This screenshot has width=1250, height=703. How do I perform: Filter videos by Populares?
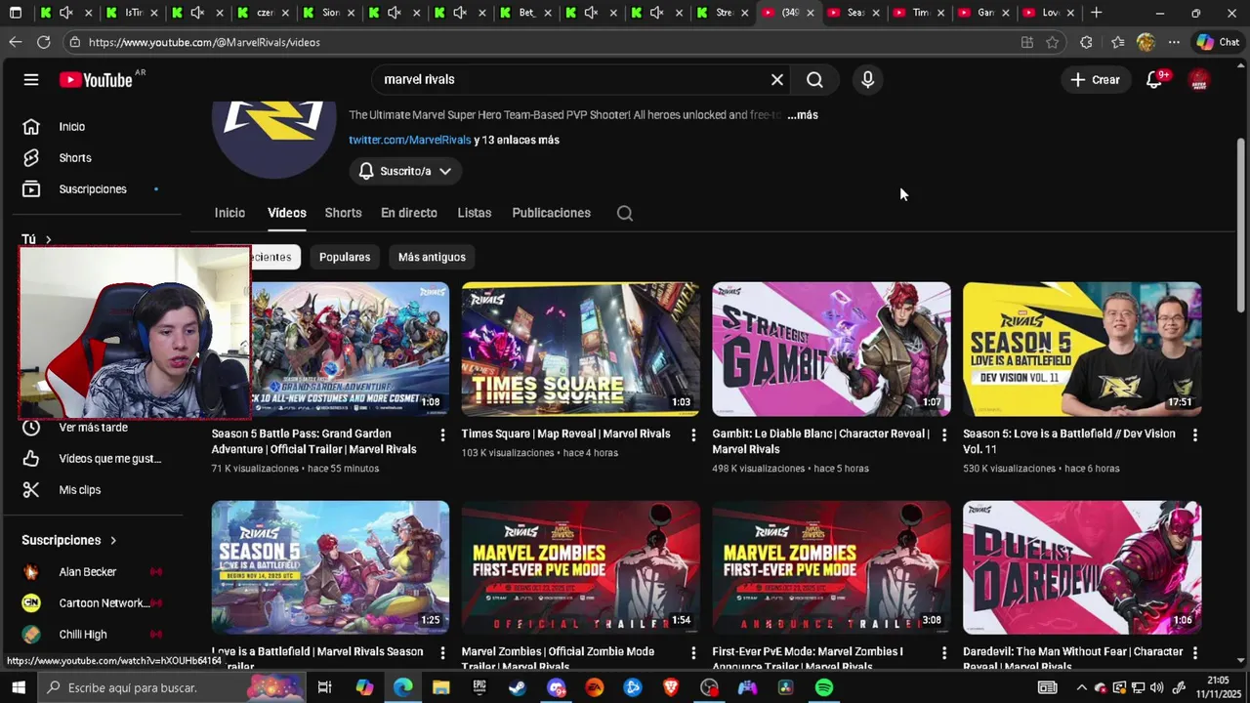pyautogui.click(x=345, y=257)
